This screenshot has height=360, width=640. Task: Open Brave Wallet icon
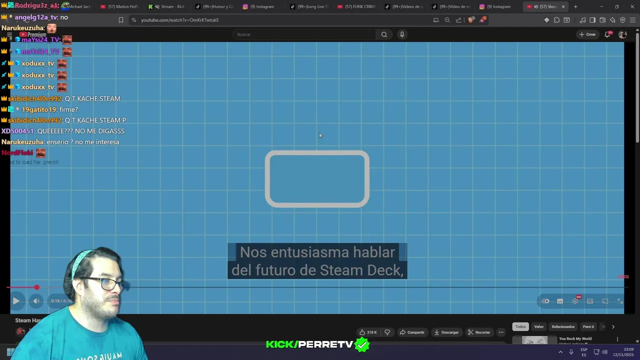pyautogui.click(x=602, y=20)
